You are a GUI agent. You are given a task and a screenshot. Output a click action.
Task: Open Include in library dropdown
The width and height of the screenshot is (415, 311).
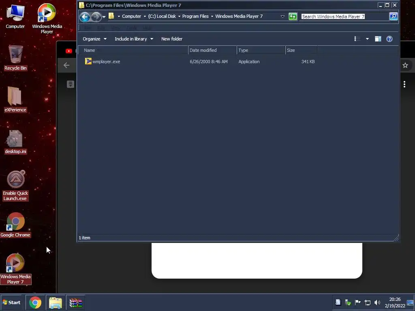coord(134,39)
